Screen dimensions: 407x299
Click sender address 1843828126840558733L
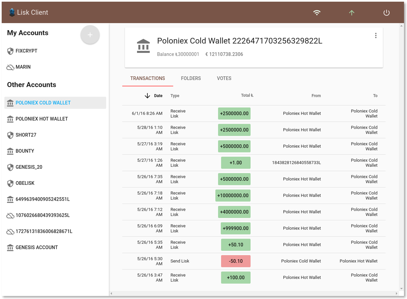point(296,163)
